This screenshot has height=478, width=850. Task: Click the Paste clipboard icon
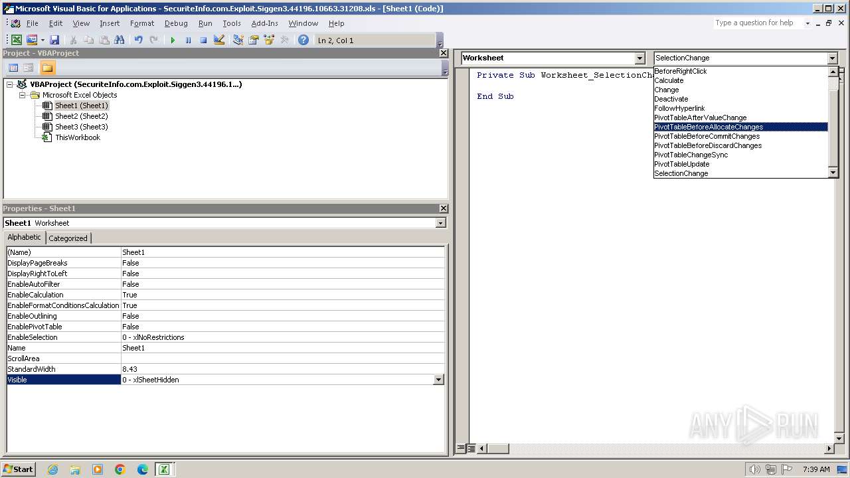pos(104,40)
